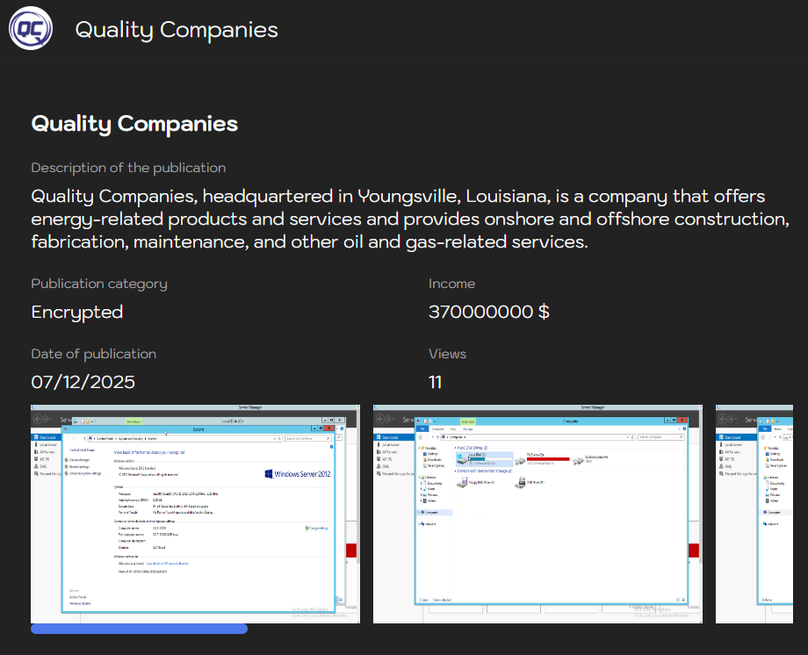Click the 370000000 $ income value
The width and height of the screenshot is (808, 655).
pyautogui.click(x=489, y=312)
